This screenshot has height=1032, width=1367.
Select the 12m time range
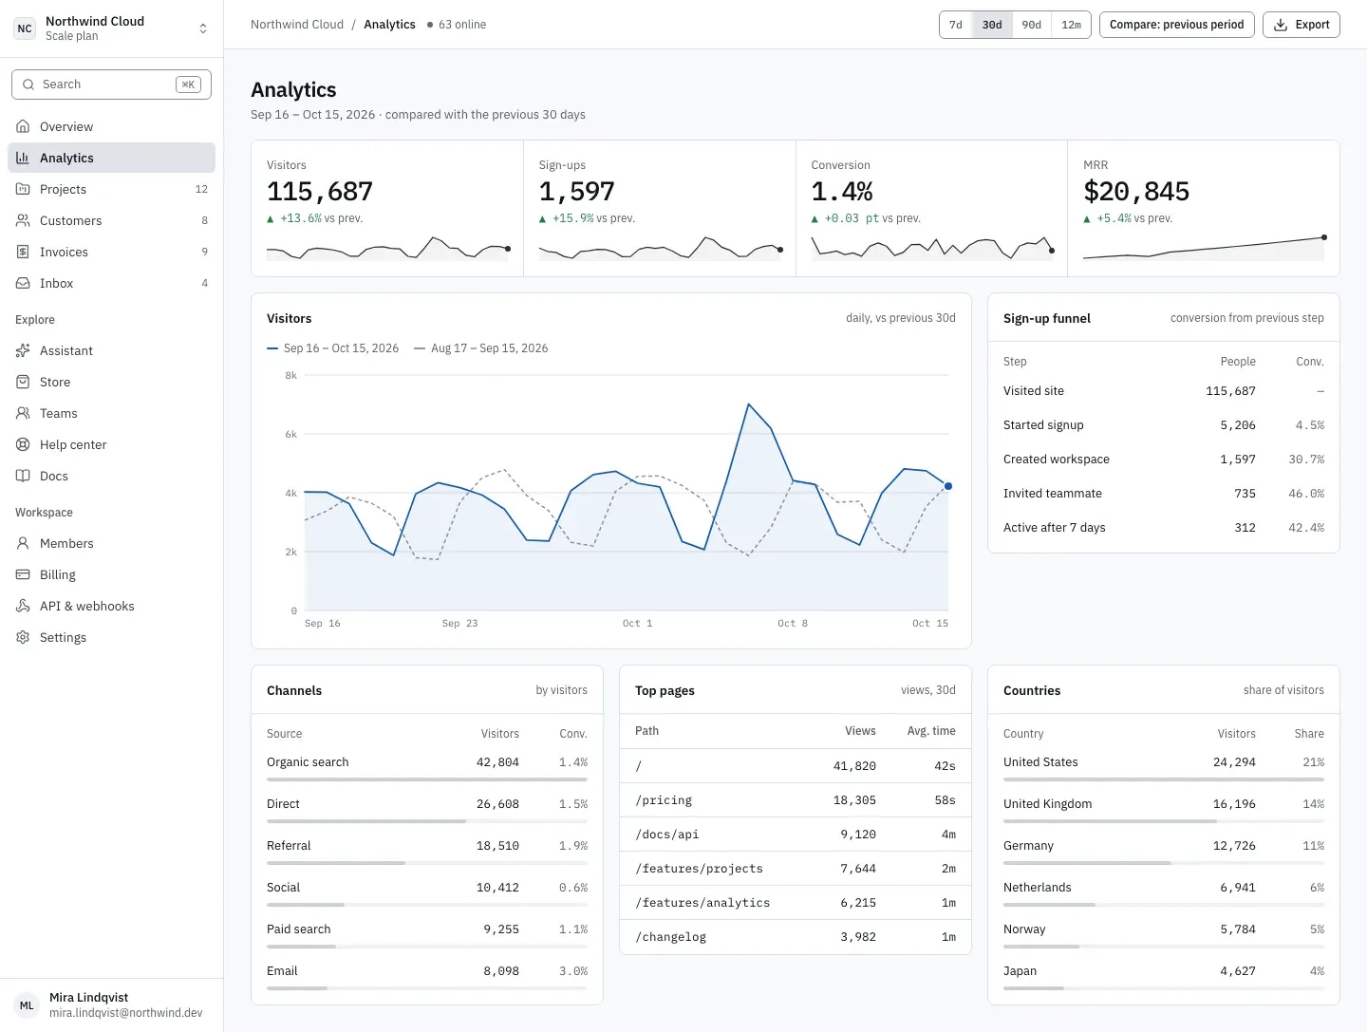click(x=1072, y=25)
